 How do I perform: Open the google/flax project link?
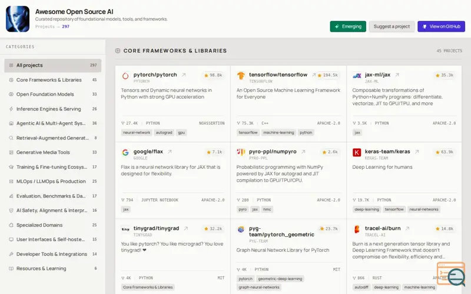(148, 152)
